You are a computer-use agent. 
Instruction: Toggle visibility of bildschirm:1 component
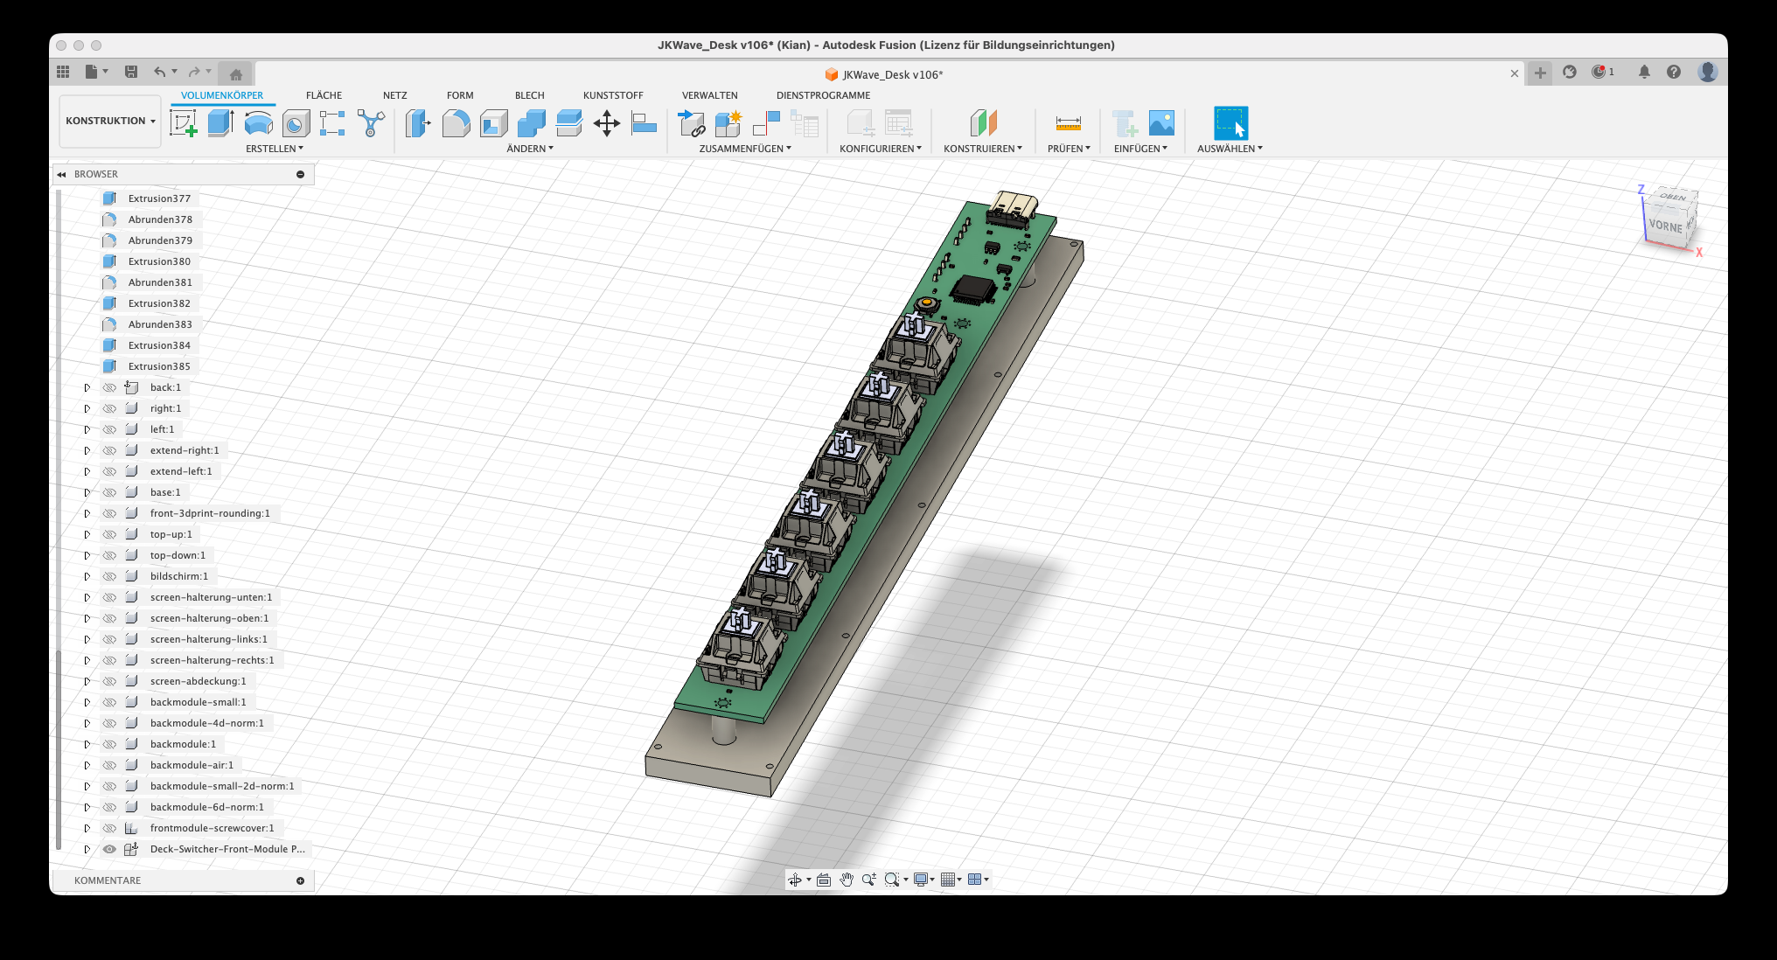109,576
